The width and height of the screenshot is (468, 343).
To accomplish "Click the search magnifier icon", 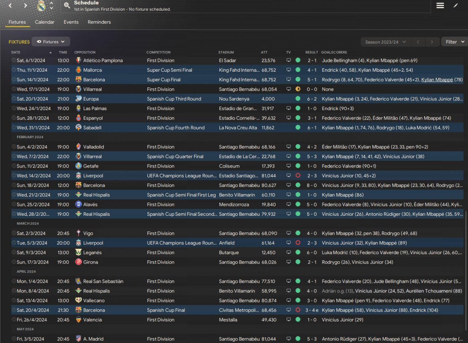I will (67, 5).
